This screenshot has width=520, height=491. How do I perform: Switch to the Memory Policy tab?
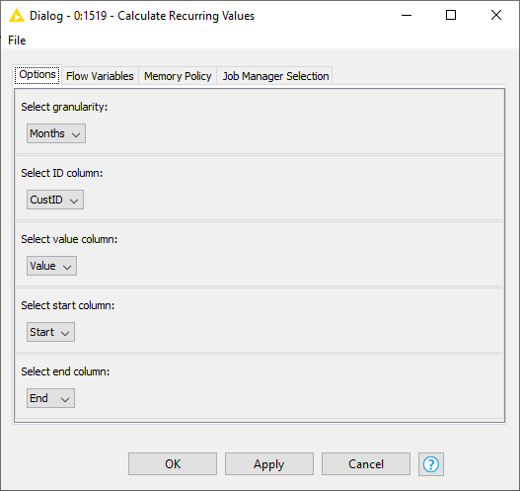tap(178, 76)
